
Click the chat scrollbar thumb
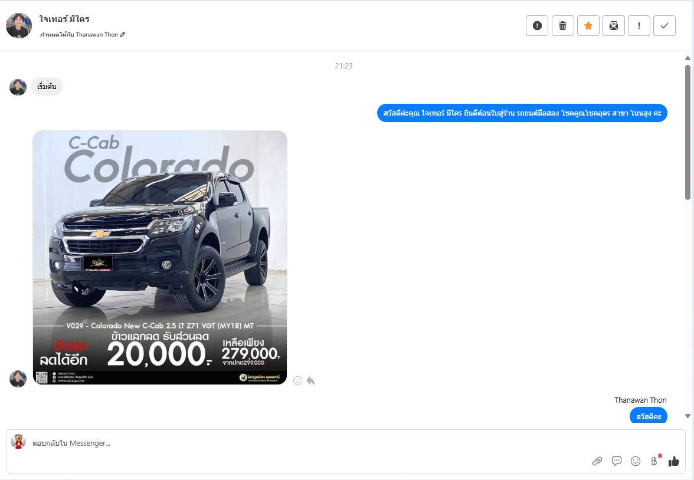tap(688, 132)
